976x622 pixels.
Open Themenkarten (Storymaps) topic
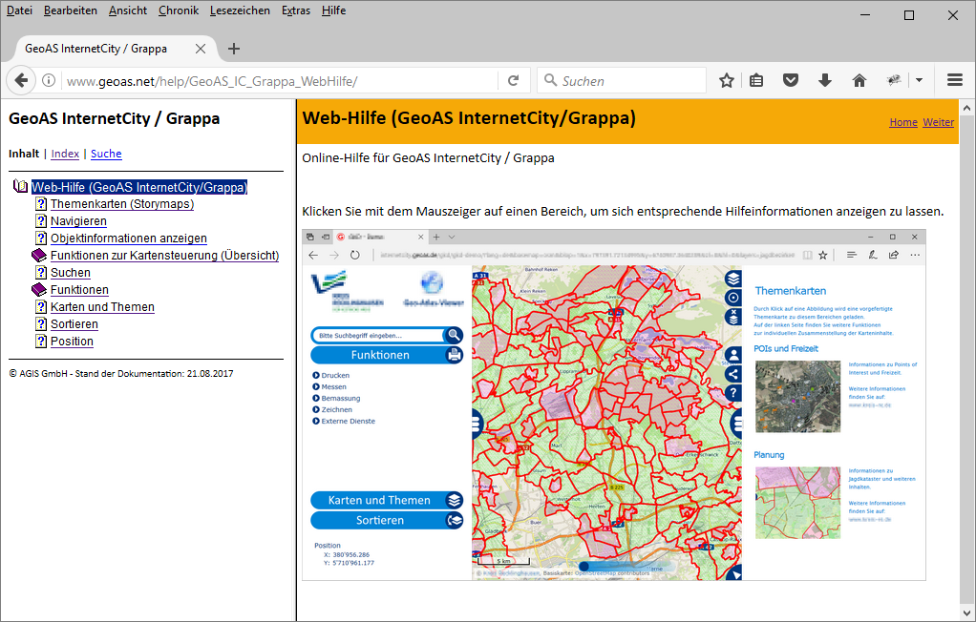point(122,204)
